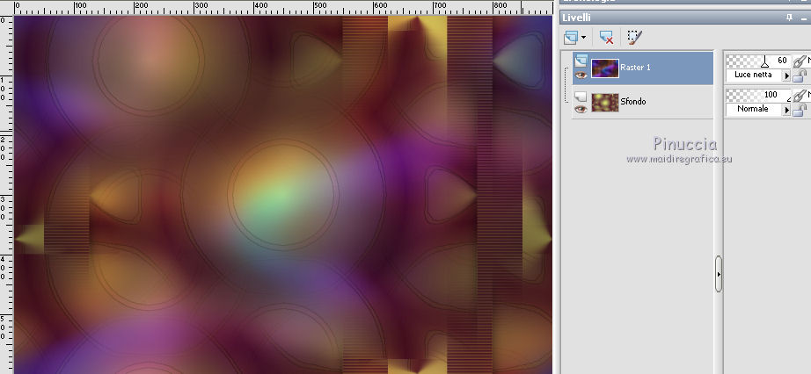
Task: Click the Delete Layer icon
Action: click(606, 37)
